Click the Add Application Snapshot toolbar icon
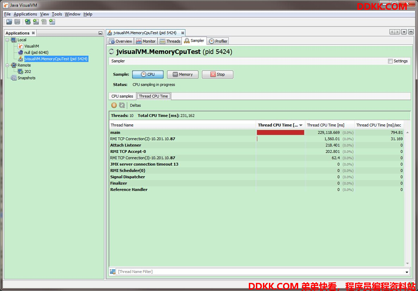Screen dimensions: 418x291 [x=52, y=22]
